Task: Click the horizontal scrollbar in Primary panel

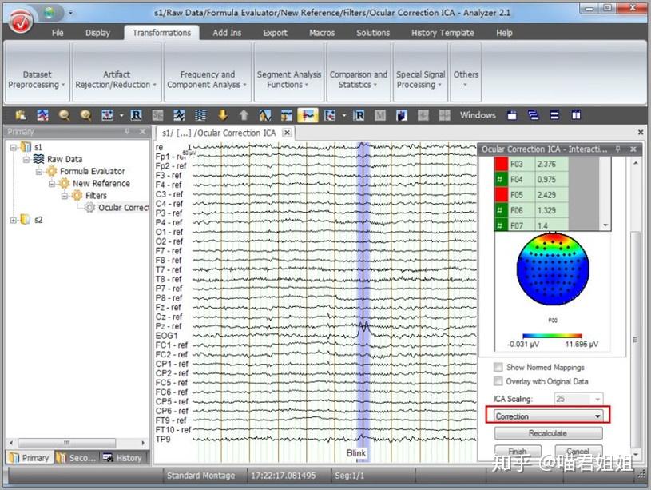Action: 77,443
